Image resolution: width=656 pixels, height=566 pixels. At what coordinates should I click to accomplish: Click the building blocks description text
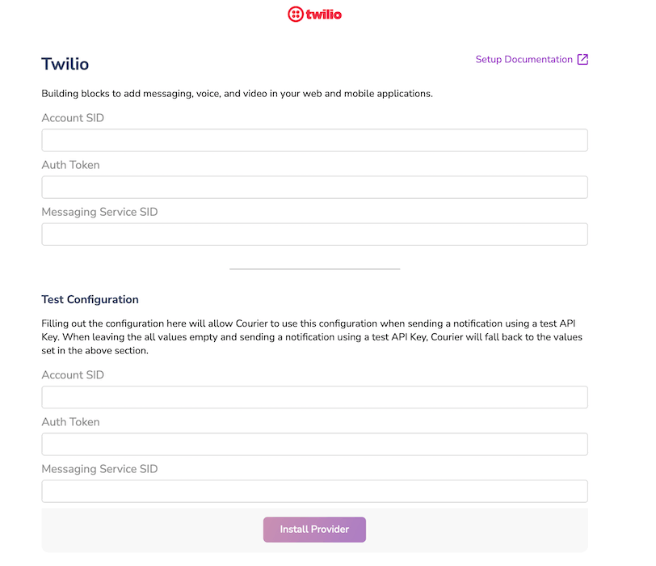pos(238,93)
